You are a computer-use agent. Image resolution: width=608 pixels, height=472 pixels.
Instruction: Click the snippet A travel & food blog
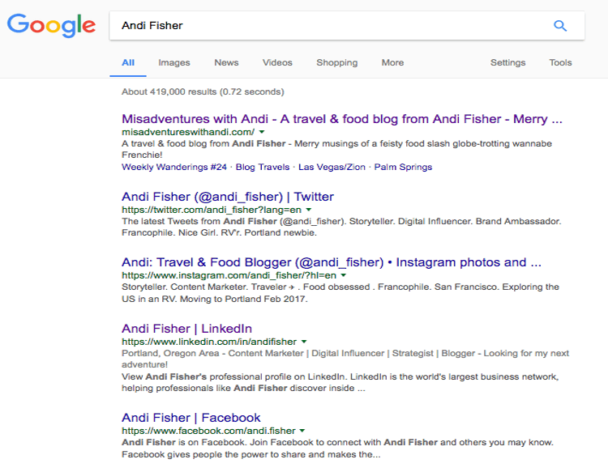point(336,149)
